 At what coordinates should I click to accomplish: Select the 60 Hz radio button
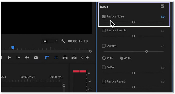click(x=122, y=58)
